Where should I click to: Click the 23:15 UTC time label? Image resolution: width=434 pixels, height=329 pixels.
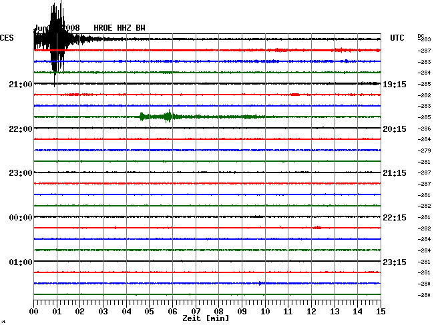coord(395,262)
